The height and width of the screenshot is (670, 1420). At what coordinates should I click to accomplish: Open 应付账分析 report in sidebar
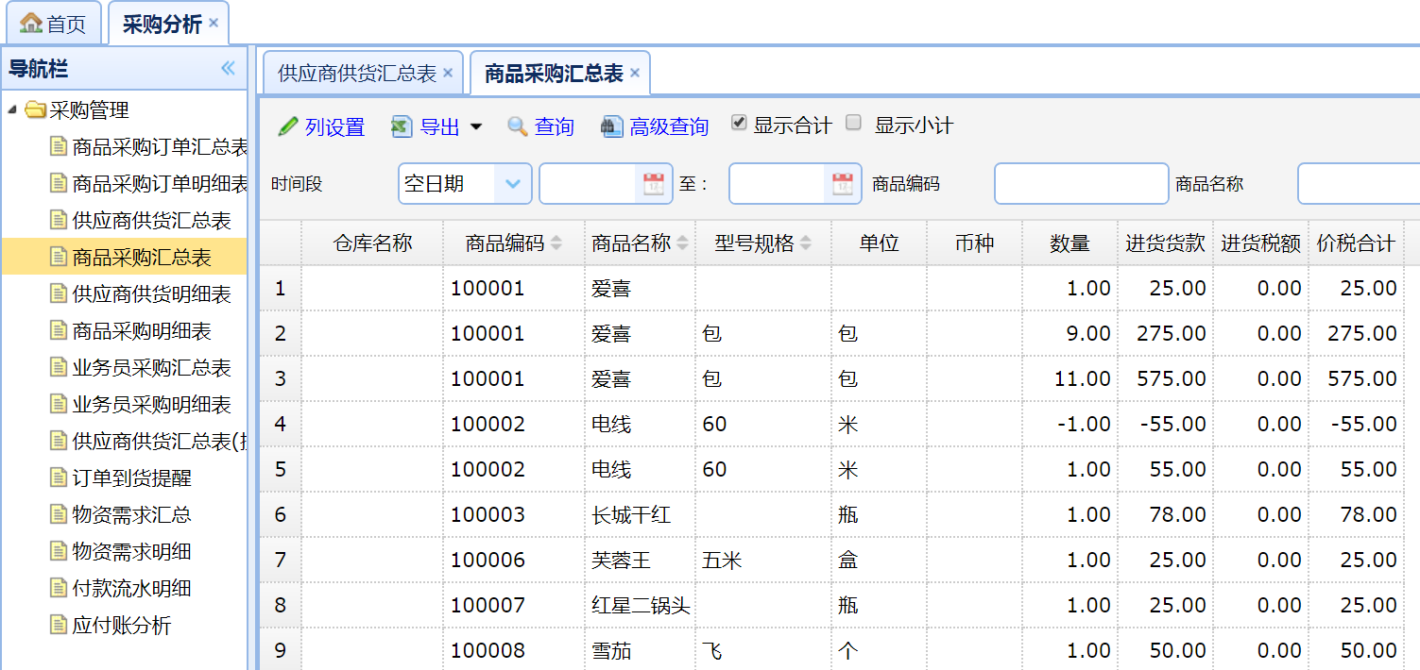coord(122,626)
